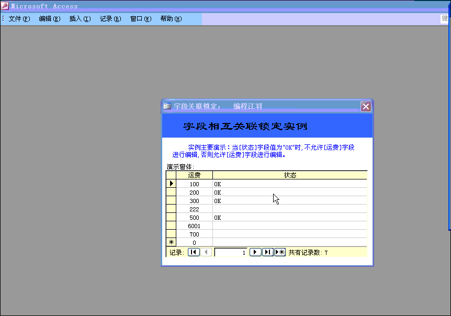The image size is (451, 316).
Task: Jump to the last record button
Action: coord(267,252)
